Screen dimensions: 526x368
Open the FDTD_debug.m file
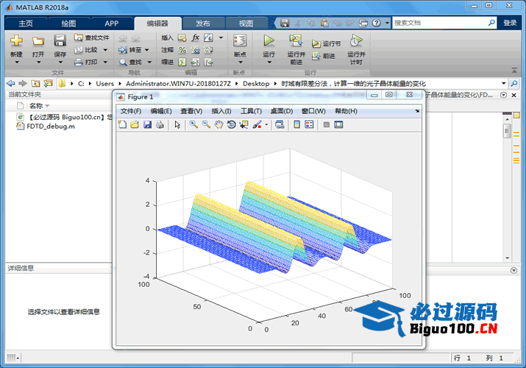click(50, 127)
